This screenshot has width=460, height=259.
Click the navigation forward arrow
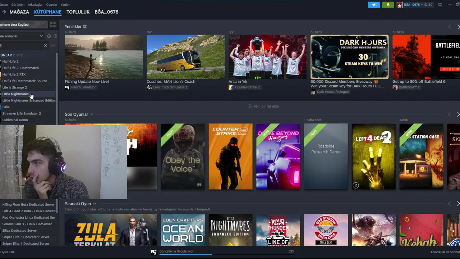4,12
